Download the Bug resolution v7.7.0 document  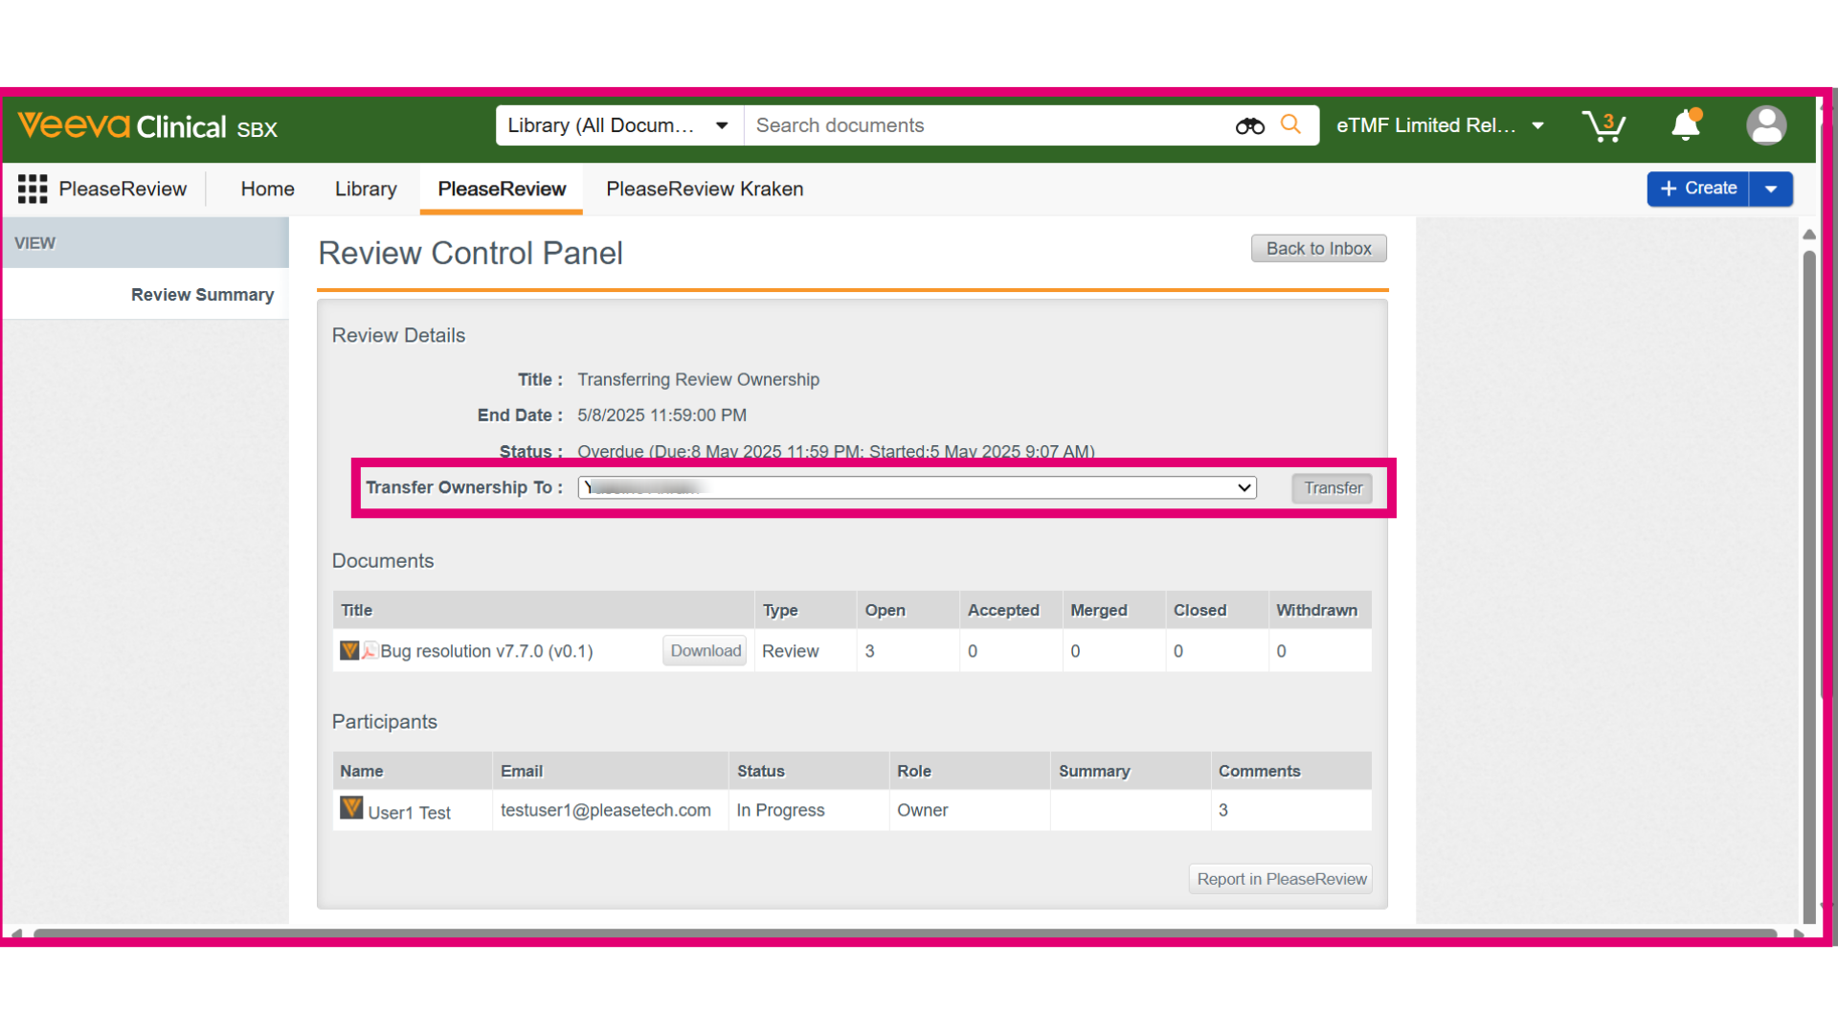[706, 651]
